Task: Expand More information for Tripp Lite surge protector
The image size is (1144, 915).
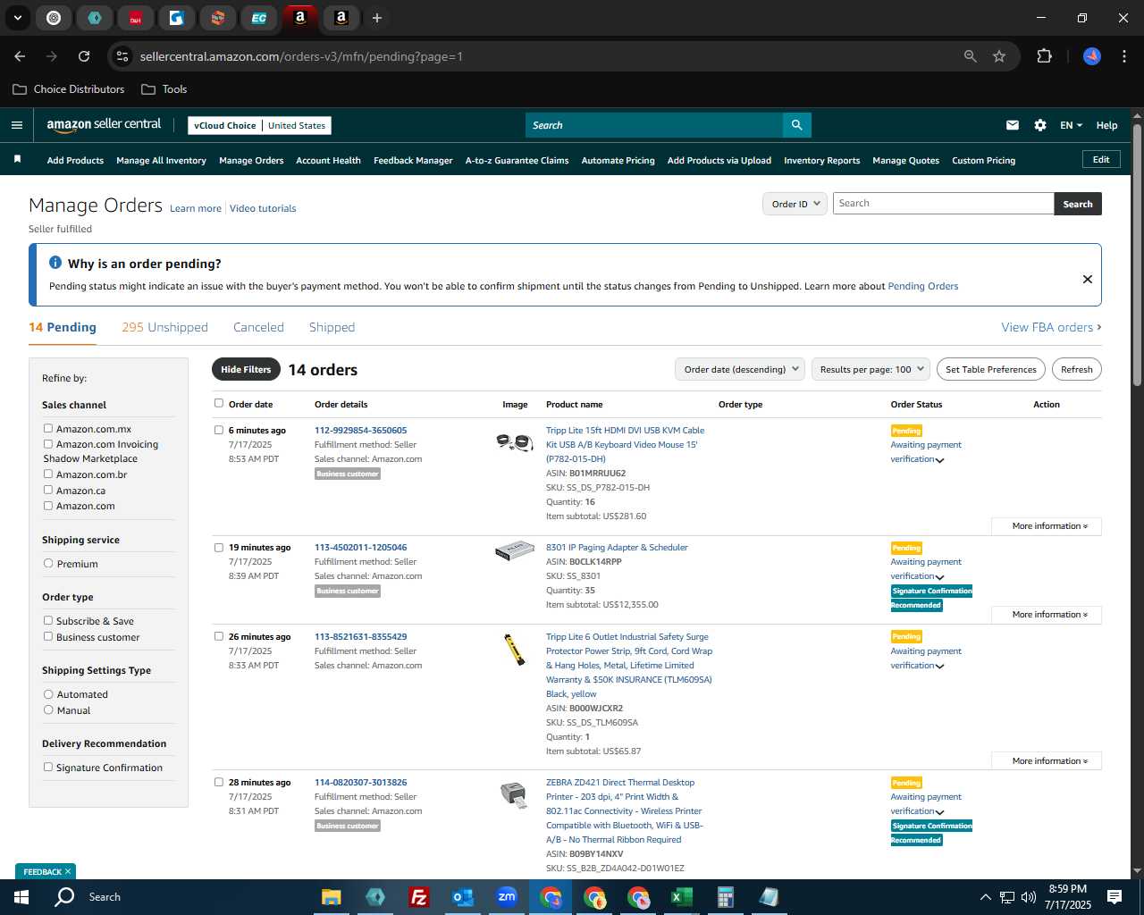Action: pos(1047,761)
